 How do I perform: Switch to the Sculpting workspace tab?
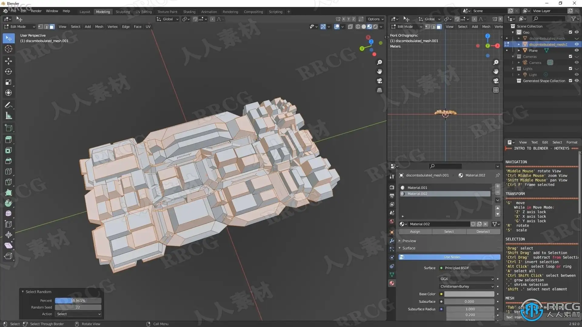tap(122, 12)
